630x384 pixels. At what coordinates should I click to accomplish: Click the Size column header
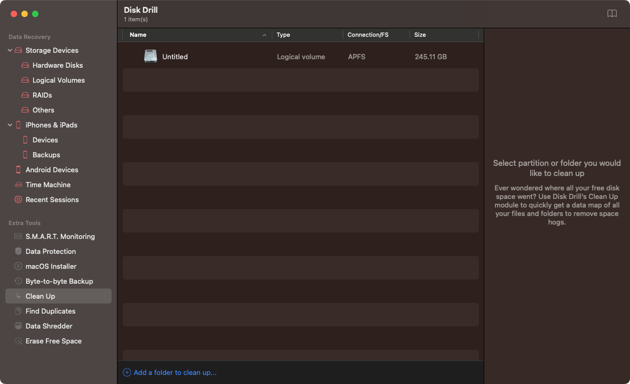[420, 35]
